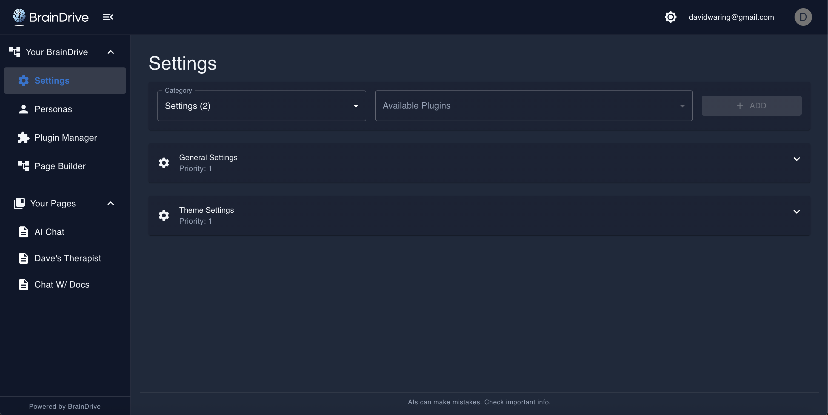Screen dimensions: 828x415
Task: Collapse the Your BrainDrive section
Action: pos(111,52)
